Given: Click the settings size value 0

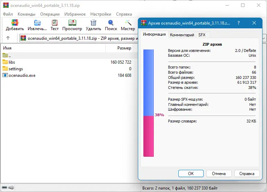Looking at the screenshot, I should (130, 69).
